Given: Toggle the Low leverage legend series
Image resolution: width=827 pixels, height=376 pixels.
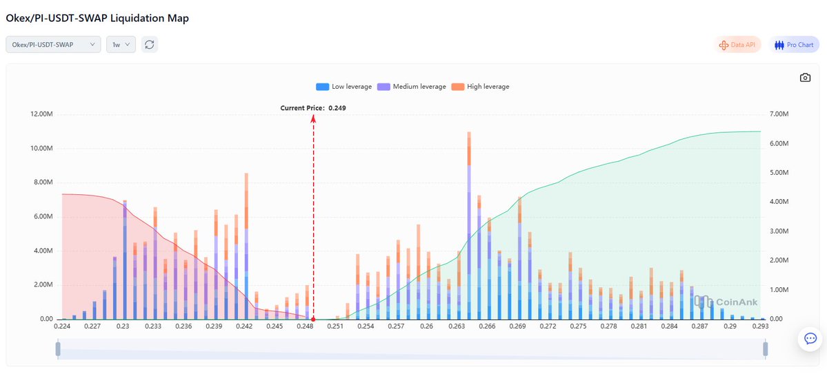Looking at the screenshot, I should pyautogui.click(x=344, y=86).
